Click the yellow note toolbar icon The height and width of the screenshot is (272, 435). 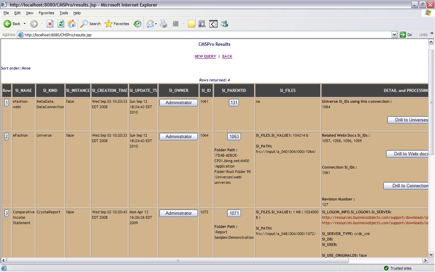coord(192,24)
